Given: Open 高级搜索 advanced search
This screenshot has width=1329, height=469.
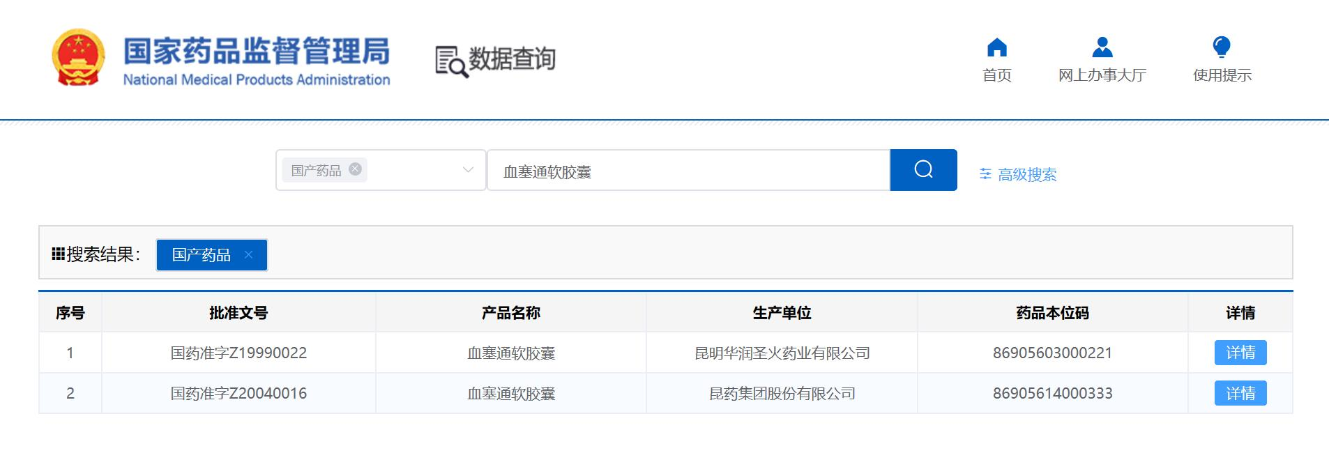Looking at the screenshot, I should pyautogui.click(x=1027, y=174).
